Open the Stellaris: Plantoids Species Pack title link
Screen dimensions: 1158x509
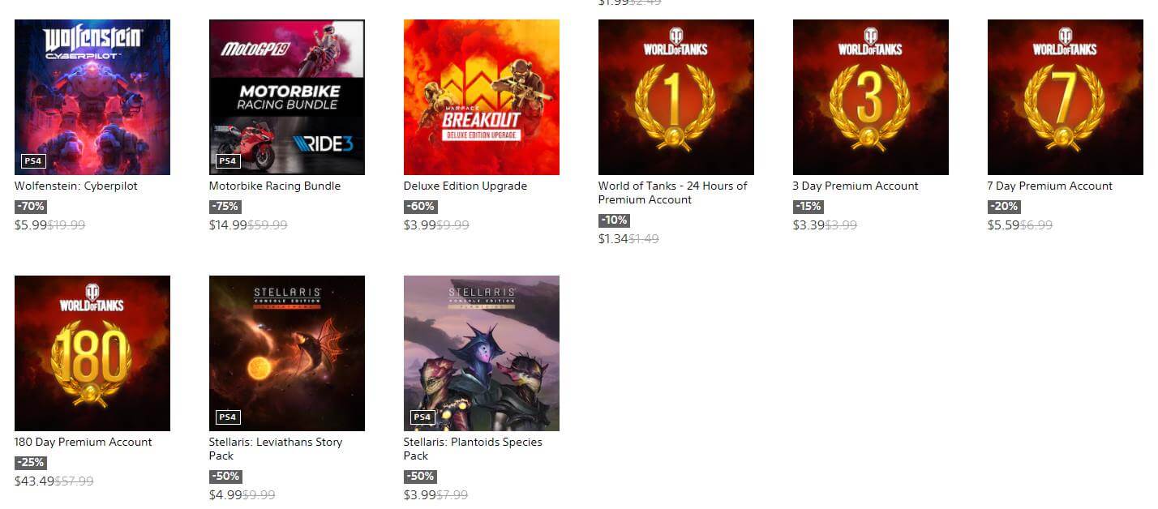click(473, 449)
